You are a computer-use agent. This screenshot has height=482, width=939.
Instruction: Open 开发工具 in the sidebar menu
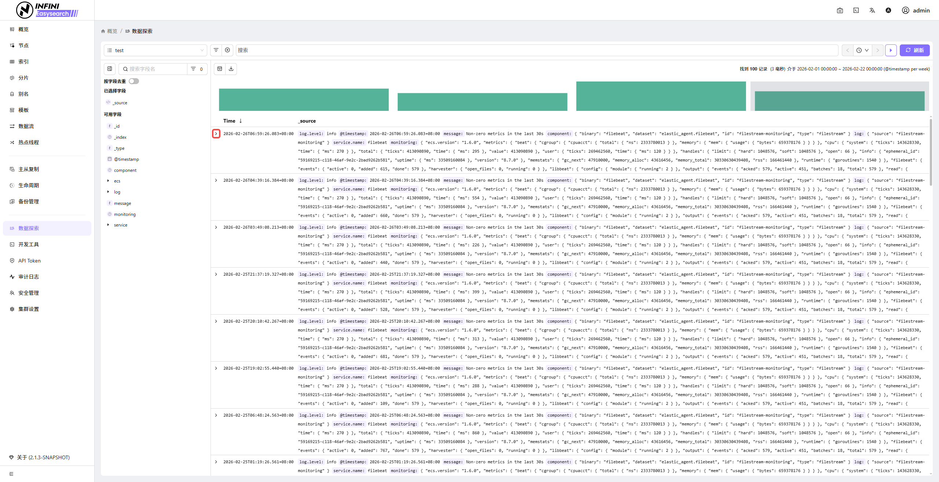coord(29,244)
